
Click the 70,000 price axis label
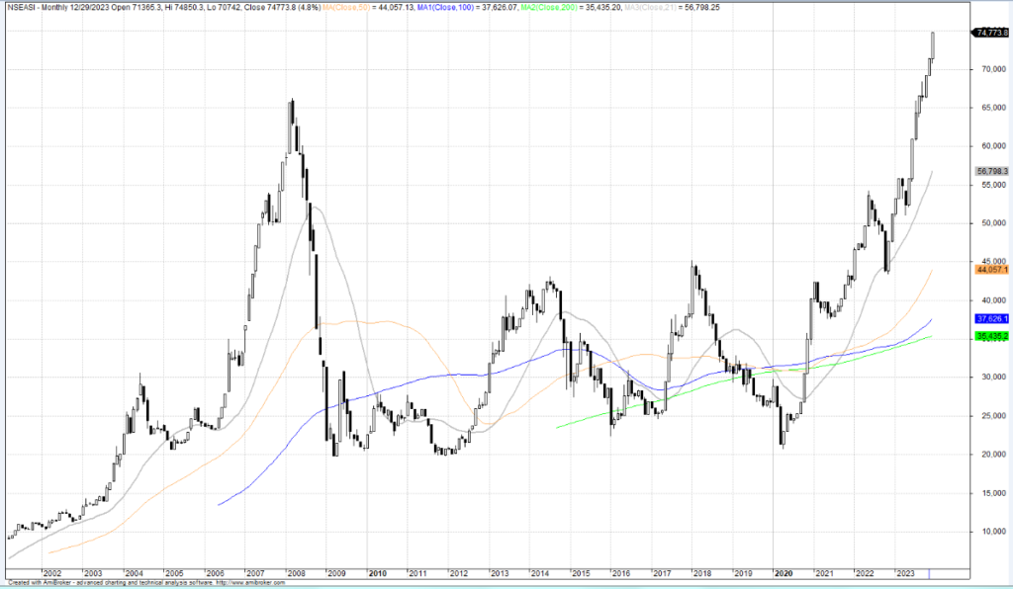(x=988, y=69)
